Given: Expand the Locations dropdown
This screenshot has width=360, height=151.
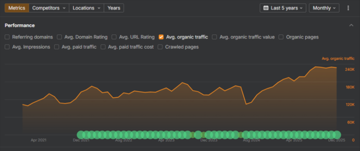Looking at the screenshot, I should click(86, 8).
